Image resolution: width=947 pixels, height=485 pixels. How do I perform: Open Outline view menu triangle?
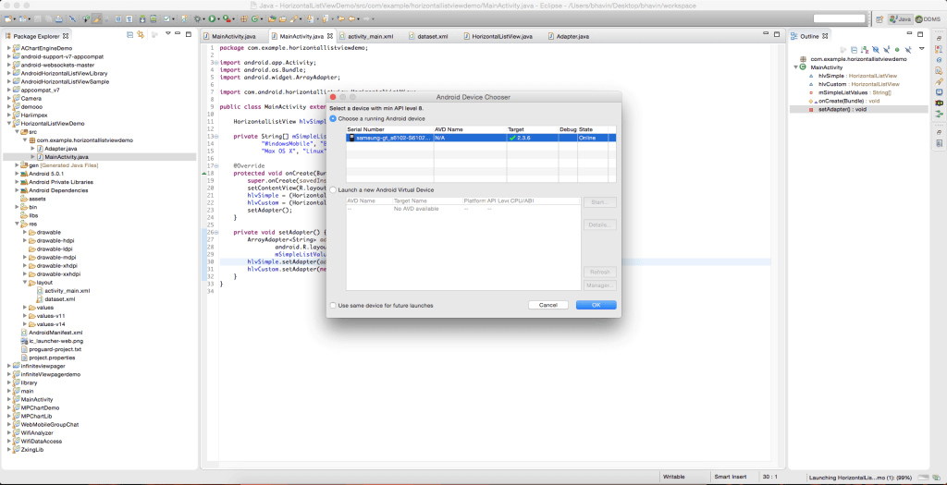coord(922,48)
